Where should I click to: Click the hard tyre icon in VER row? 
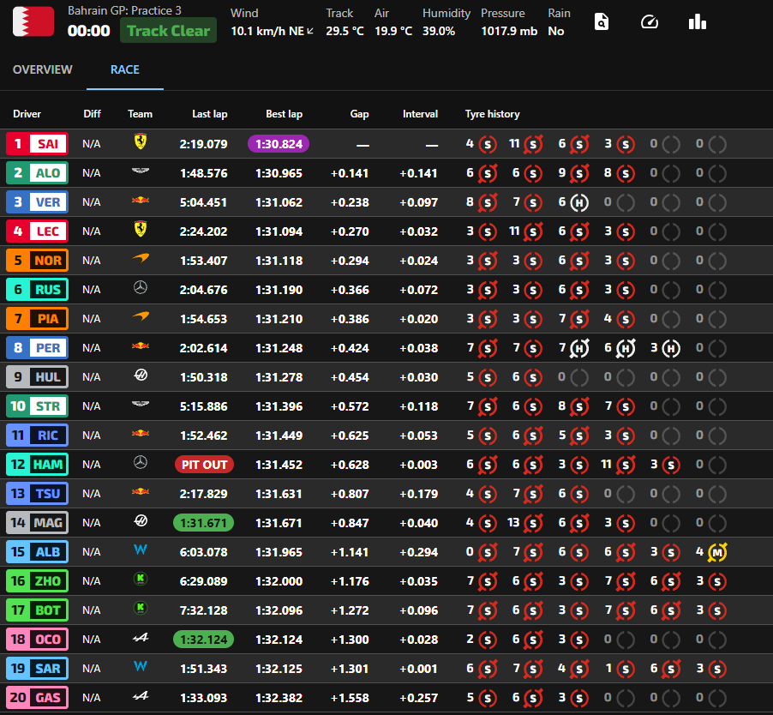pyautogui.click(x=579, y=202)
